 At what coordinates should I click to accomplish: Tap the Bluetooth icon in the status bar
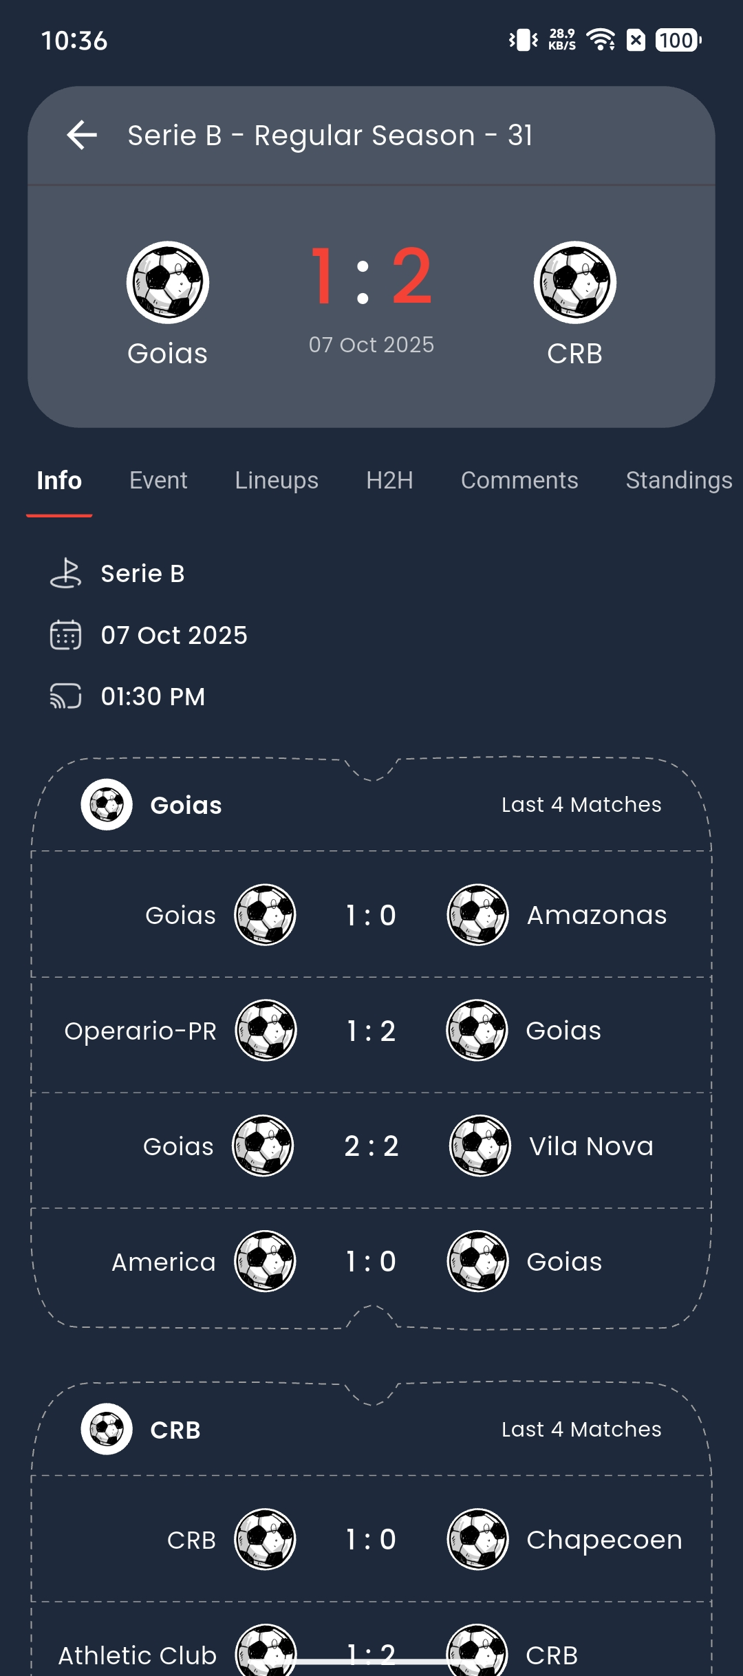coord(522,40)
